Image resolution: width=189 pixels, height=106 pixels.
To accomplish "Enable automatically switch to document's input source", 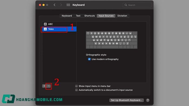I will tap(76, 90).
